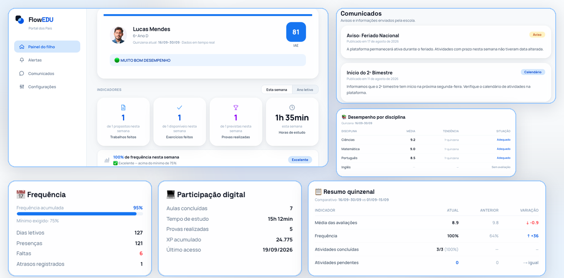Open Comunicados in the sidebar menu
This screenshot has width=564, height=278.
(x=47, y=73)
